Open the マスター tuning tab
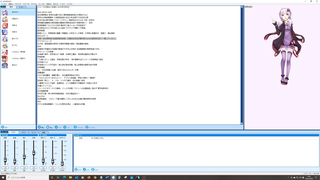The width and height of the screenshot is (320, 180). (x=14, y=132)
